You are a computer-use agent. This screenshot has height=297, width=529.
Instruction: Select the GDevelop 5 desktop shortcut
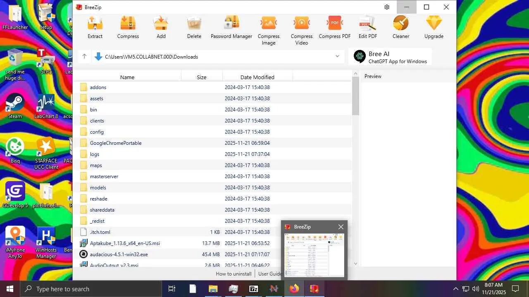(15, 195)
